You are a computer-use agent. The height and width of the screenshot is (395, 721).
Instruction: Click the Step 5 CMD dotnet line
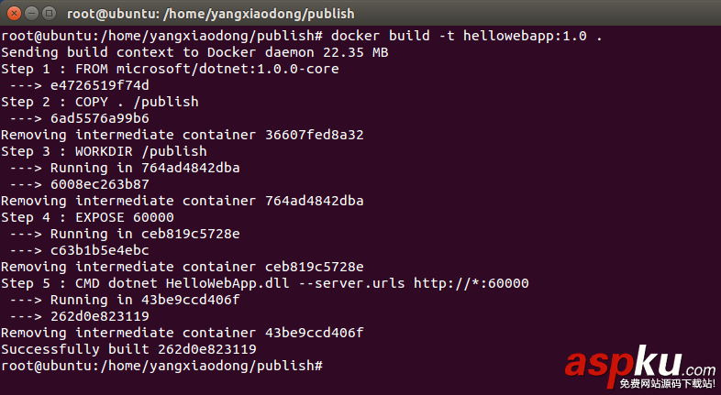264,283
